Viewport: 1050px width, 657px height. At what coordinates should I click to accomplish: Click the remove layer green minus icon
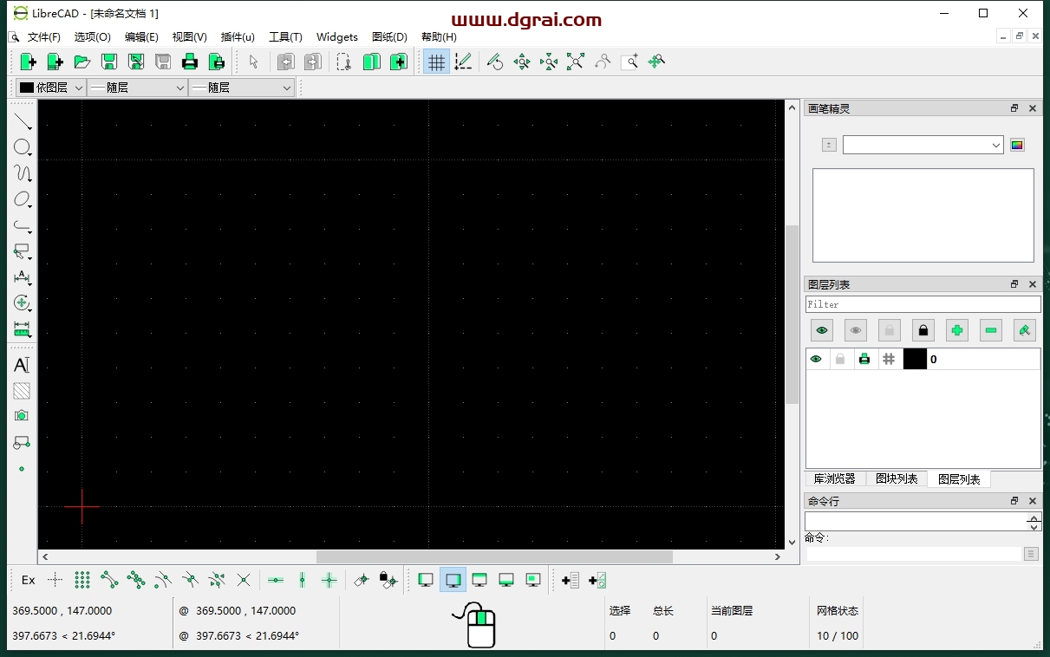(991, 330)
